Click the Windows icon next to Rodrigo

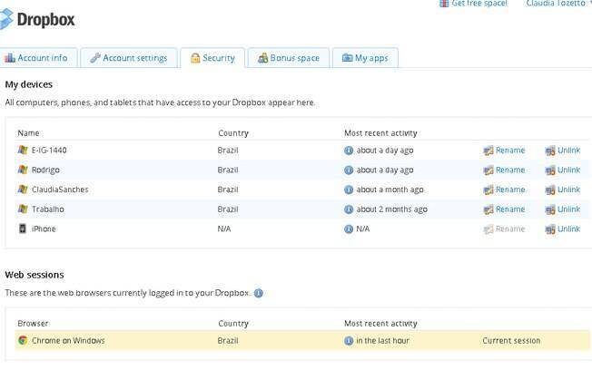pyautogui.click(x=23, y=170)
